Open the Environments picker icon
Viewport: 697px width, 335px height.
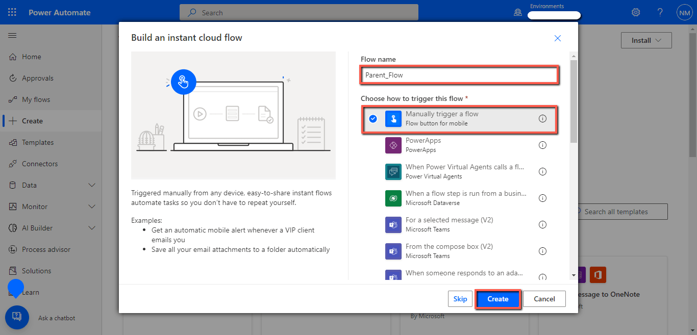518,12
